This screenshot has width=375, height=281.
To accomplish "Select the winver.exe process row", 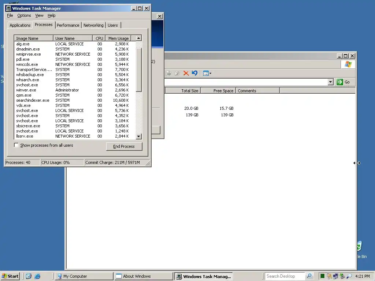I will [75, 90].
